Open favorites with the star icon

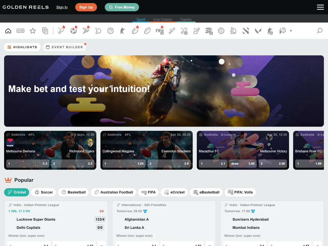pyautogui.click(x=33, y=31)
